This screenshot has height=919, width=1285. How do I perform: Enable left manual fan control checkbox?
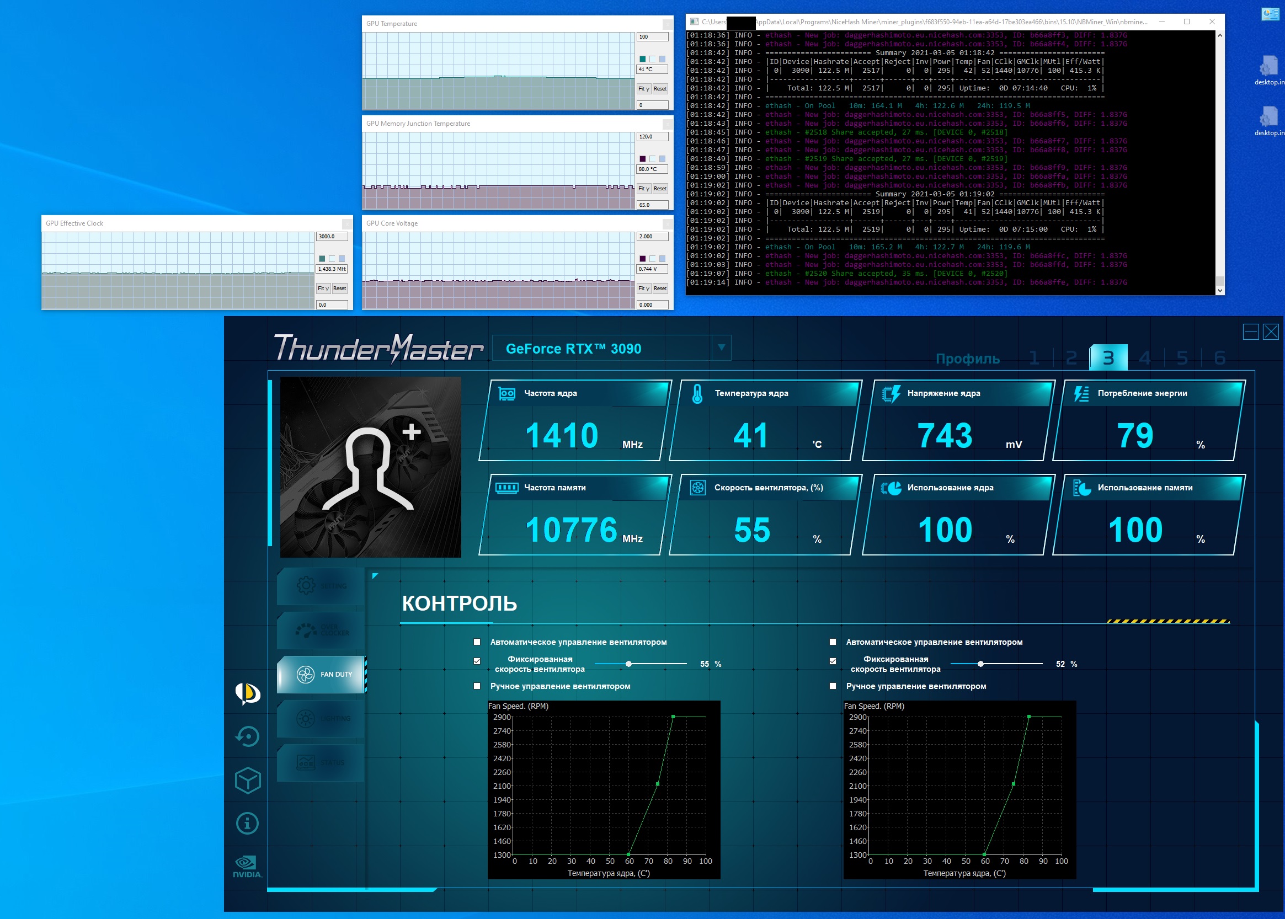coord(477,686)
